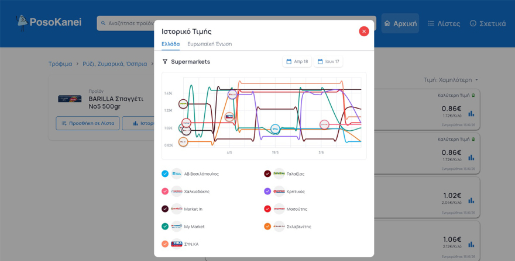Click the ΑΒ Βασιλόπουλος logo in legend
515x261 pixels.
tap(177, 174)
